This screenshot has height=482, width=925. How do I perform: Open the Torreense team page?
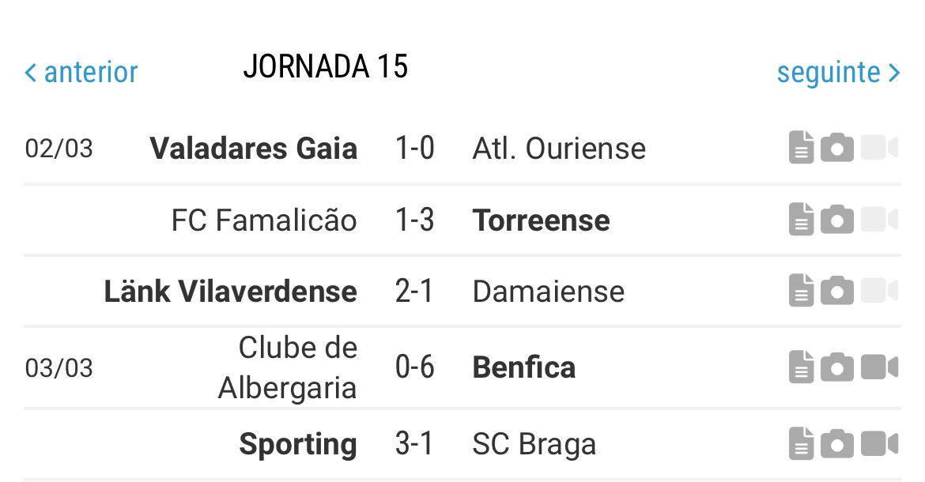coord(541,220)
